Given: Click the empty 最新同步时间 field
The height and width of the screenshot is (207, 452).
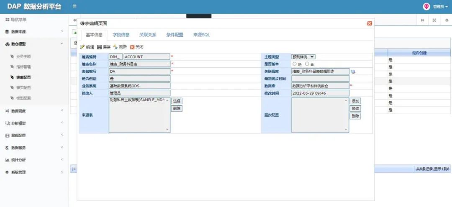Looking at the screenshot, I should (320, 78).
